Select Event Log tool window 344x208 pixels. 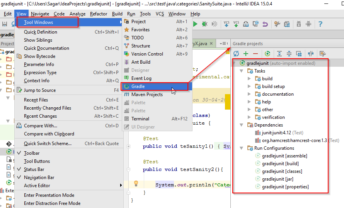coord(157,78)
